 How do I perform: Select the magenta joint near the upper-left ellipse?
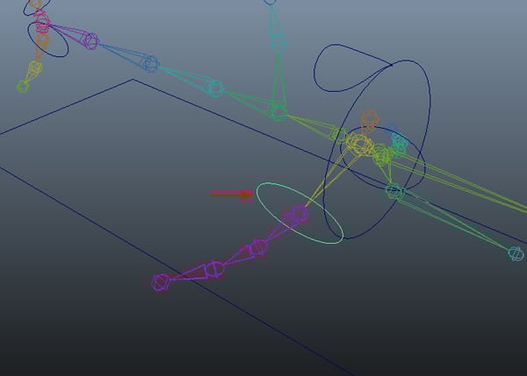(x=90, y=41)
